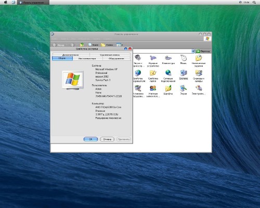Click the icon next to Apple logo
The width and height of the screenshot is (260, 208).
click(14, 2)
